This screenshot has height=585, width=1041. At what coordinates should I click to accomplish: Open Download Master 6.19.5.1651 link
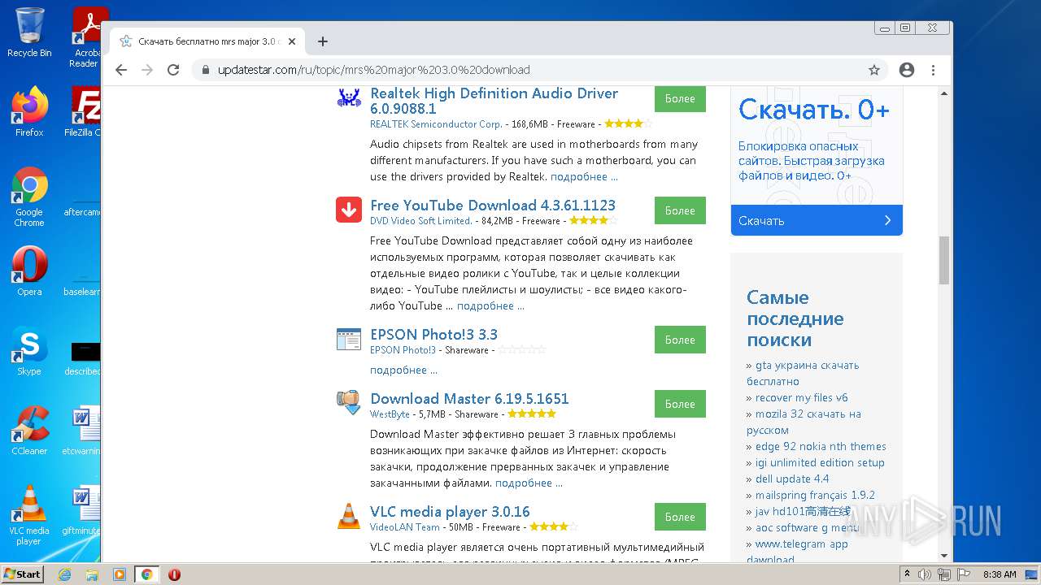(x=469, y=399)
